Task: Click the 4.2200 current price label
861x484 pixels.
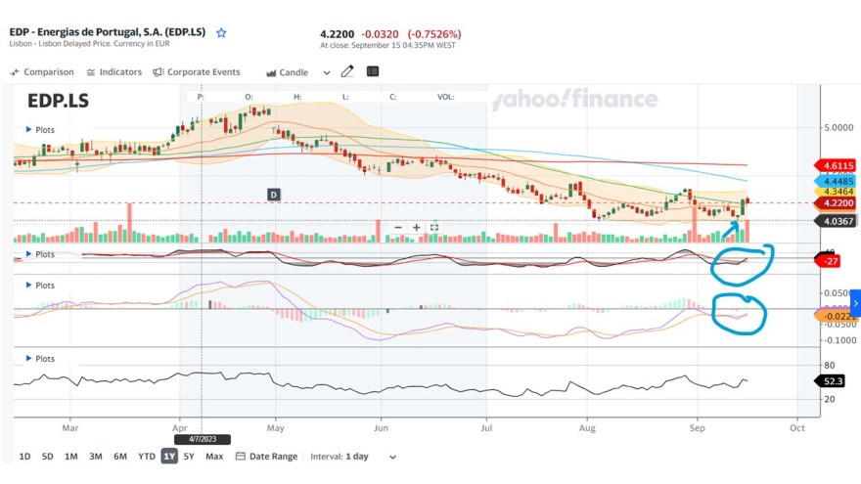Action: [x=836, y=203]
